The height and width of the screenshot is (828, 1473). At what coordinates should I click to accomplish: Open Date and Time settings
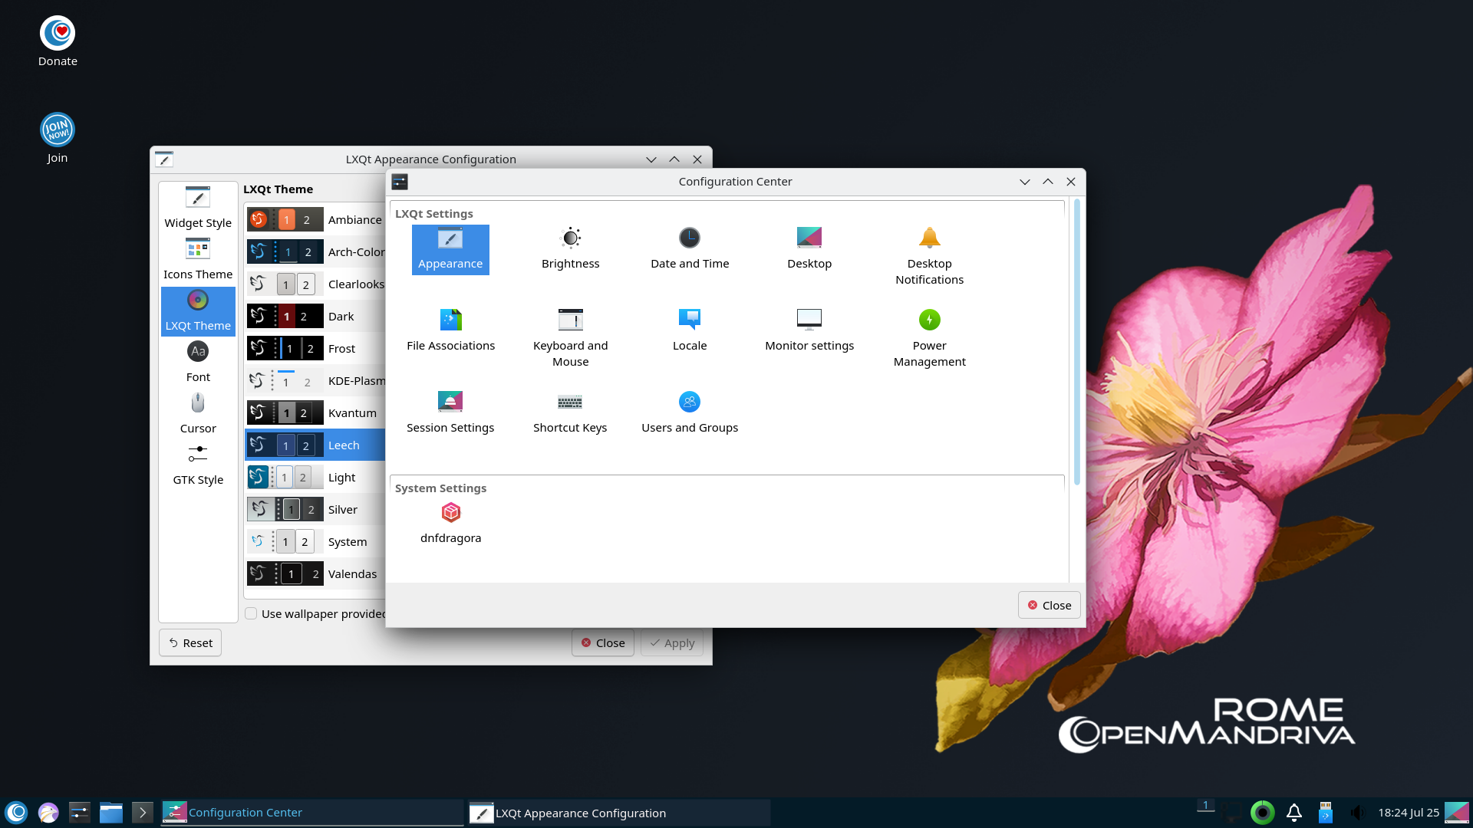pyautogui.click(x=690, y=250)
